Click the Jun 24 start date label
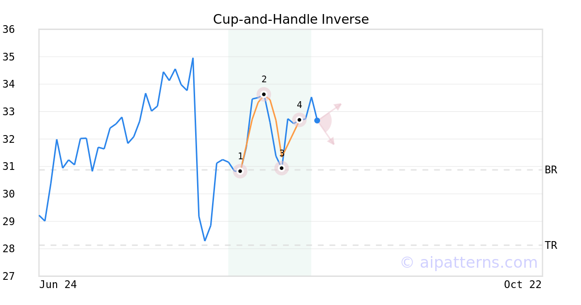The width and height of the screenshot is (581, 305). point(58,285)
